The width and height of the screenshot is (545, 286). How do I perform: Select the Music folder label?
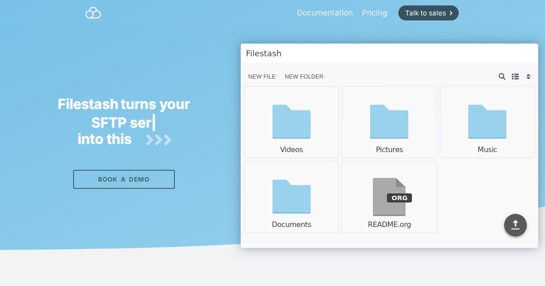(487, 149)
